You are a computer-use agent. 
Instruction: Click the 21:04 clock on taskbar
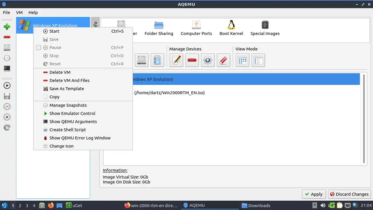pos(366,205)
